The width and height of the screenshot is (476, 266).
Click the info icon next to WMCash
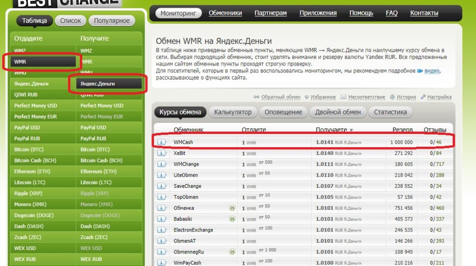click(x=161, y=142)
